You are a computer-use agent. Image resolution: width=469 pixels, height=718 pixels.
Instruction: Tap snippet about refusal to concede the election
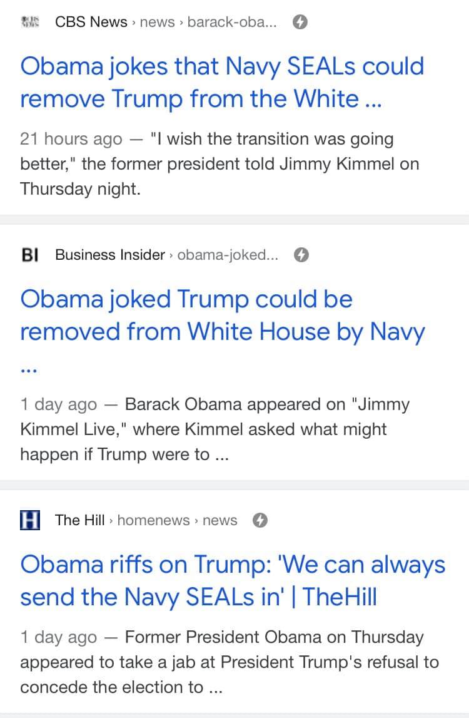[229, 662]
